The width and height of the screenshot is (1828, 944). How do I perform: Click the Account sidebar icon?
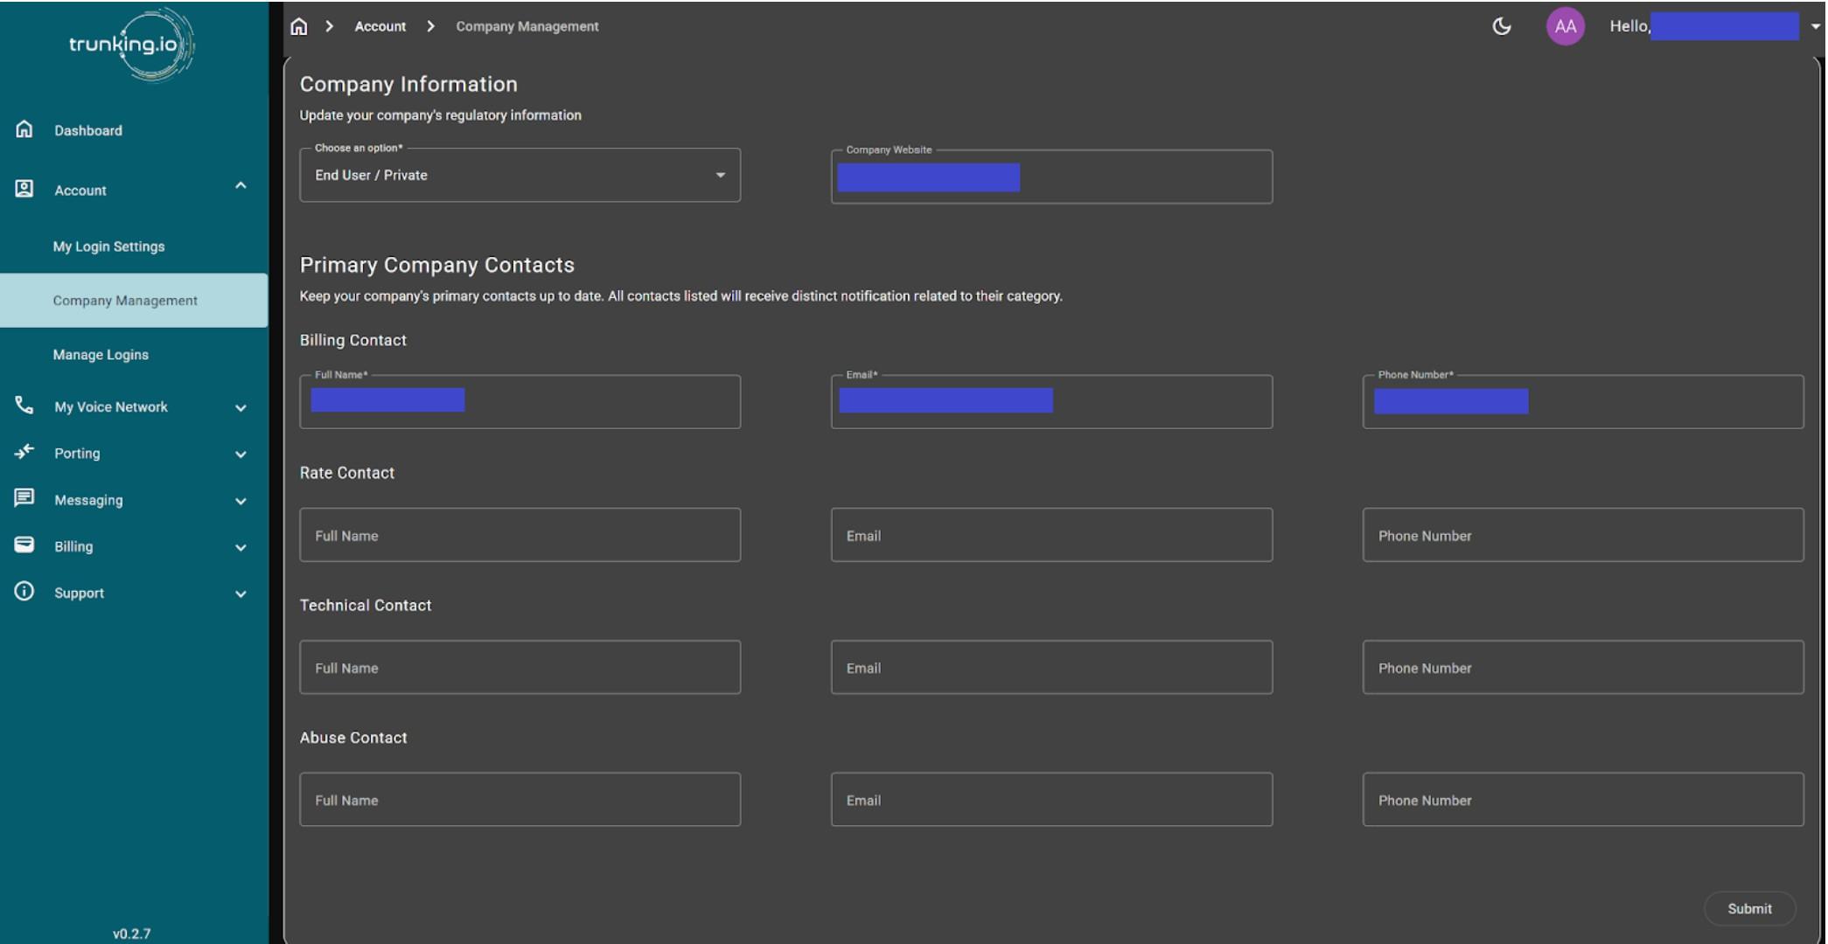(x=24, y=189)
